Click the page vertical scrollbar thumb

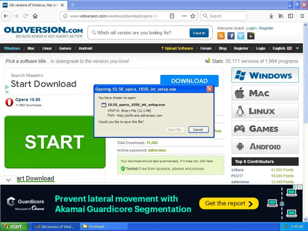[x=306, y=75]
